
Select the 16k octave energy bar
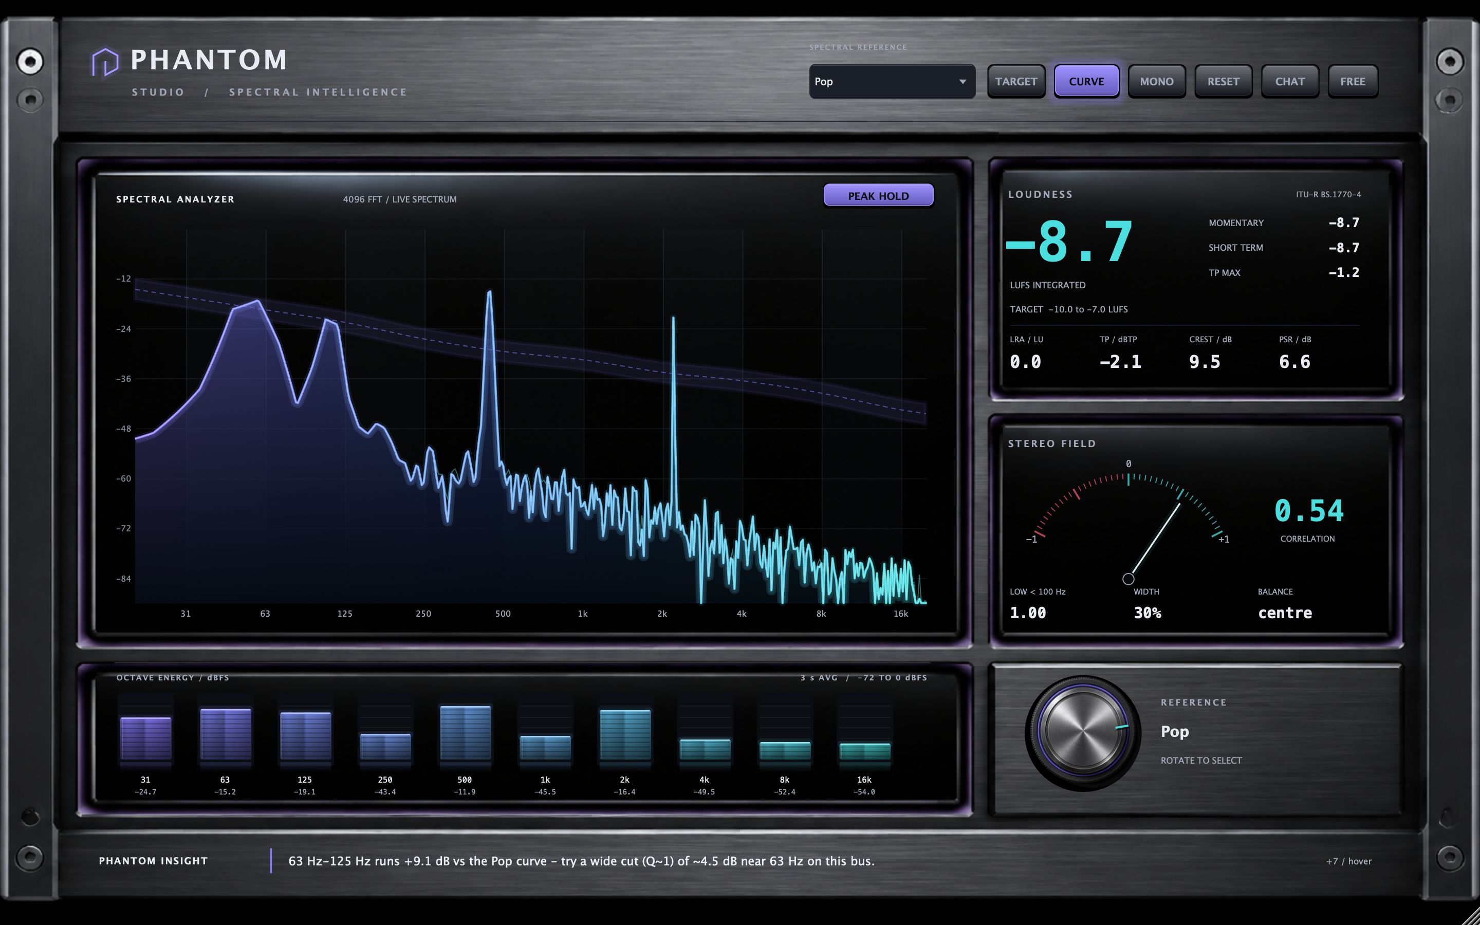[865, 752]
